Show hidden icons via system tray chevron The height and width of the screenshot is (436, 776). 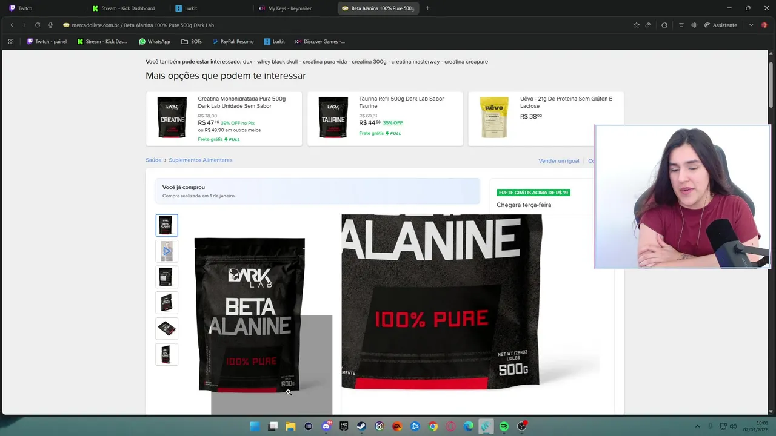[x=697, y=426]
